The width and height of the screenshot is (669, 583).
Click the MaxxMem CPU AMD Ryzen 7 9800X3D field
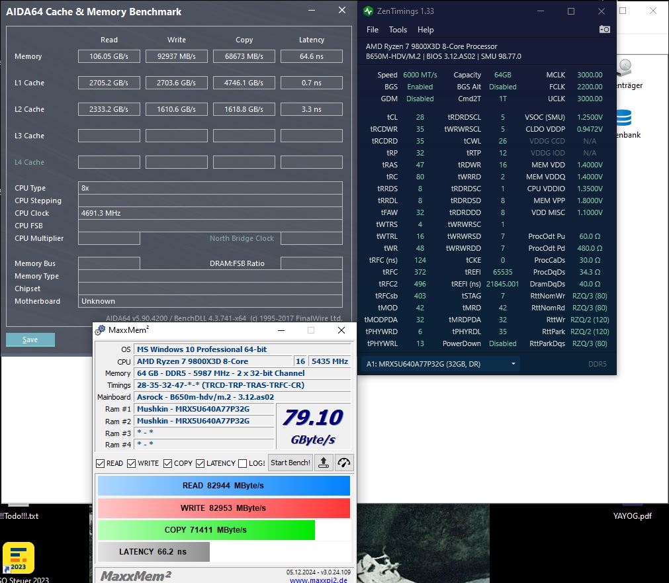point(213,361)
